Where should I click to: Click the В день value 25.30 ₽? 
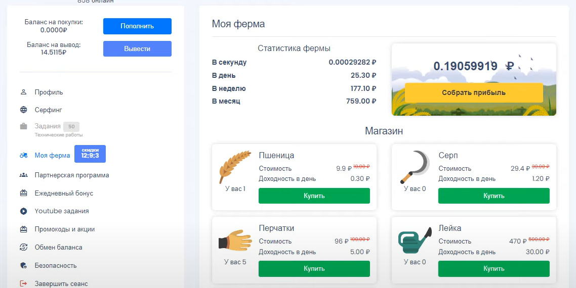[x=363, y=75]
